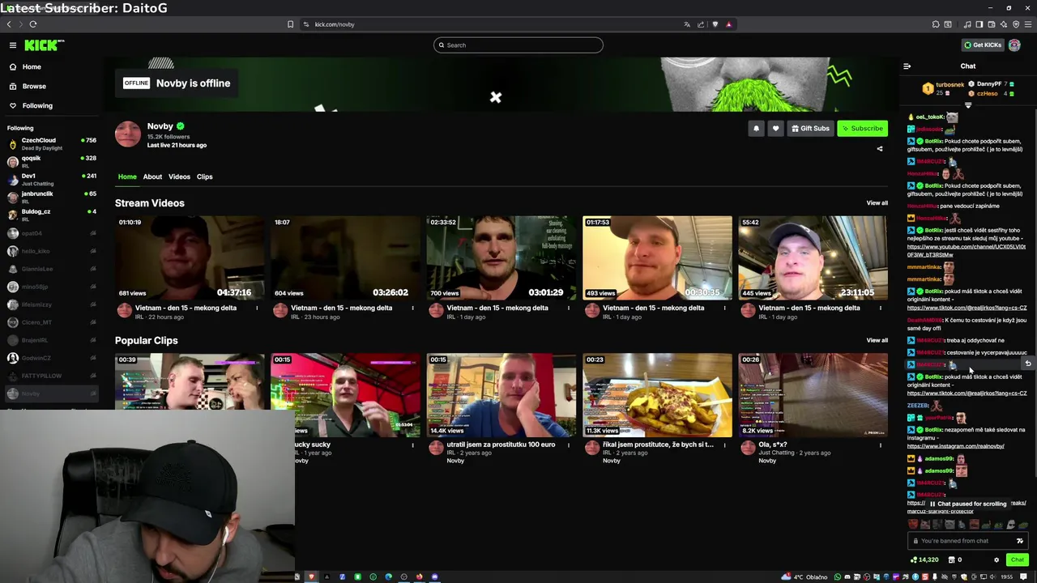Screen dimensions: 1037x583
Task: Click the chat settings gear icon
Action: (996, 560)
